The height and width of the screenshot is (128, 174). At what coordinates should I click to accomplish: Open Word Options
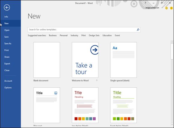pyautogui.click(x=10, y=88)
